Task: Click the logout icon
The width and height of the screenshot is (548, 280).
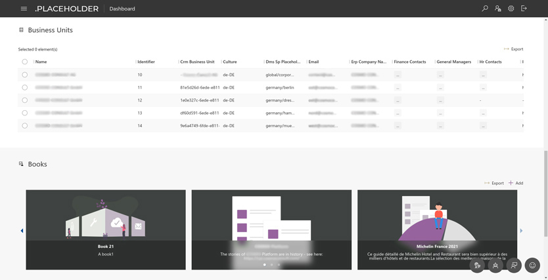Action: click(524, 9)
